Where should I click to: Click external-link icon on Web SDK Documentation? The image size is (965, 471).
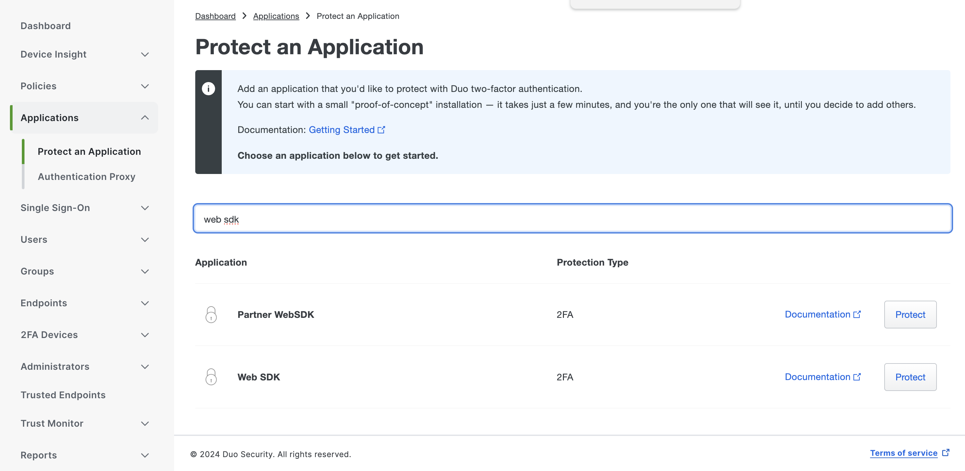(x=857, y=377)
